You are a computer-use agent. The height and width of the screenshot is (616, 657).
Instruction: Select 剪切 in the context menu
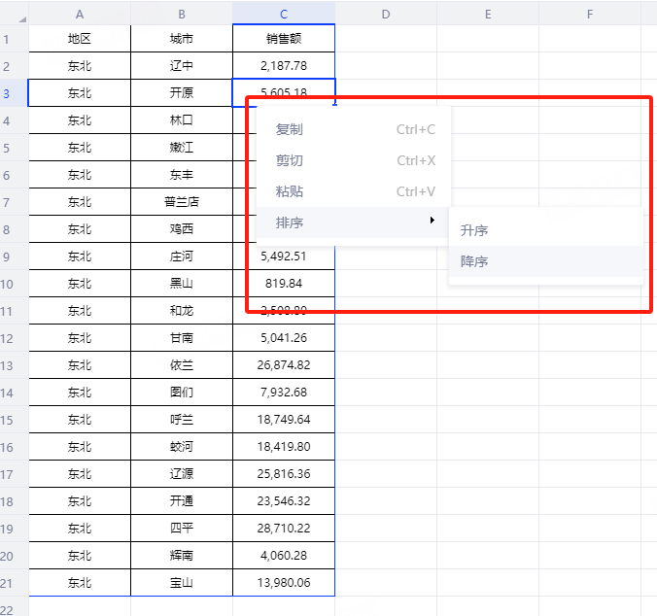(x=289, y=160)
